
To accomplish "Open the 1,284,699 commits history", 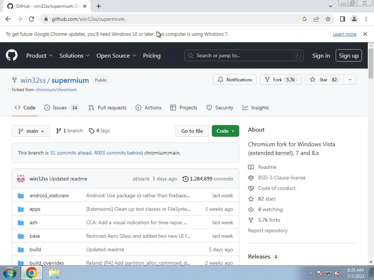I will [x=208, y=179].
